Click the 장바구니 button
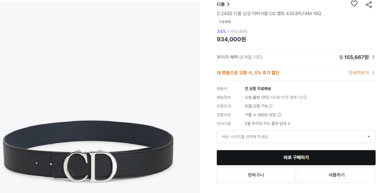 (x=256, y=175)
